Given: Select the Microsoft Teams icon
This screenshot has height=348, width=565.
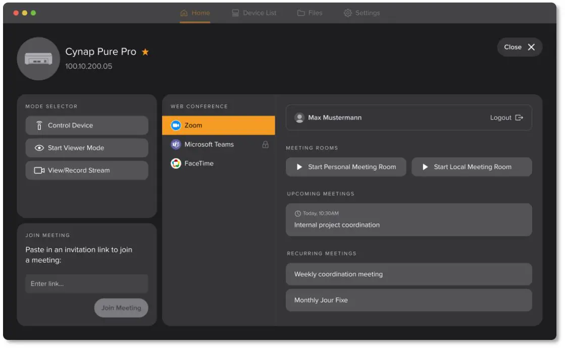Looking at the screenshot, I should tap(175, 144).
